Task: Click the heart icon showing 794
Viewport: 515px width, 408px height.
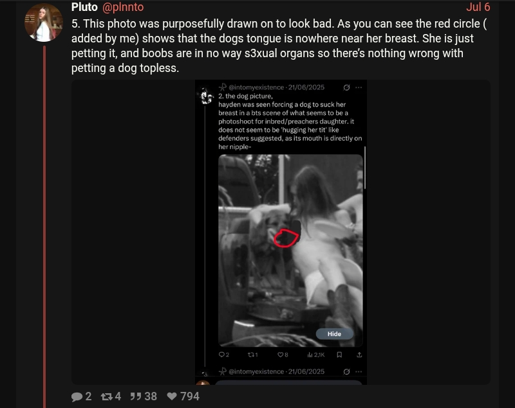Action: 172,396
